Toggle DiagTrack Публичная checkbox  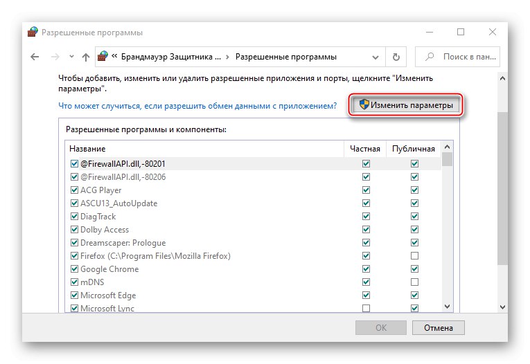pos(415,217)
